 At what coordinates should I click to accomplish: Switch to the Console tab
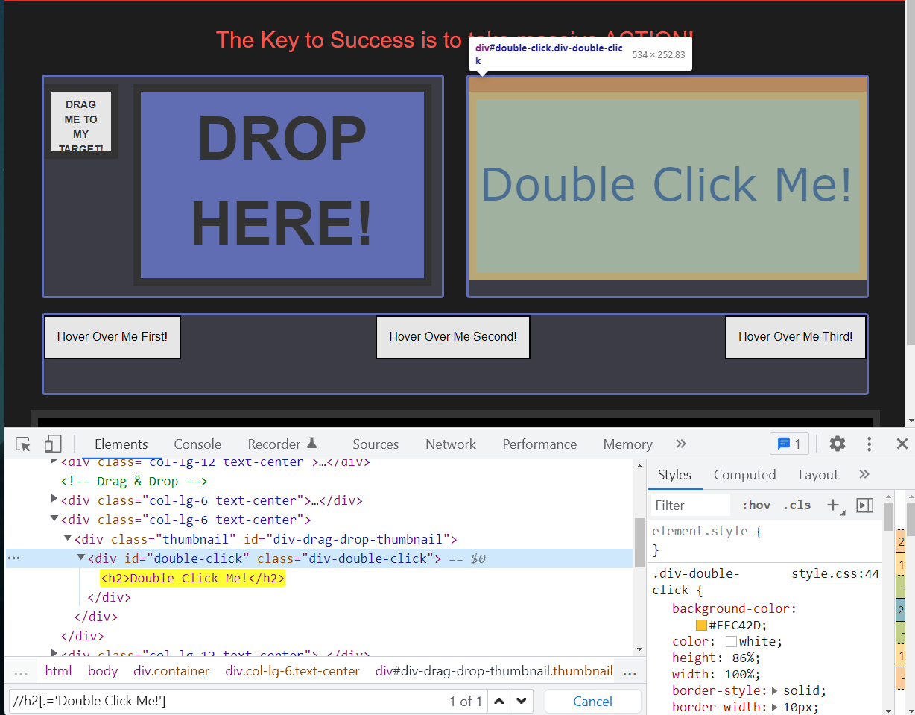pyautogui.click(x=197, y=444)
